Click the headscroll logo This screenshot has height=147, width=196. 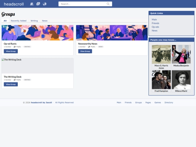[14, 4]
